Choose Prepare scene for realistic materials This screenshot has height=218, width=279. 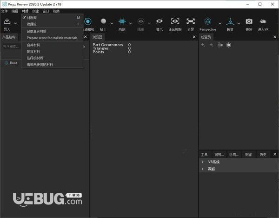[x=52, y=38]
